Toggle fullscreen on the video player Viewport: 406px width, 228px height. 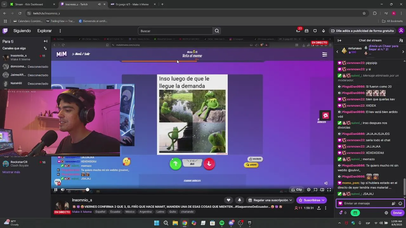pyautogui.click(x=329, y=190)
